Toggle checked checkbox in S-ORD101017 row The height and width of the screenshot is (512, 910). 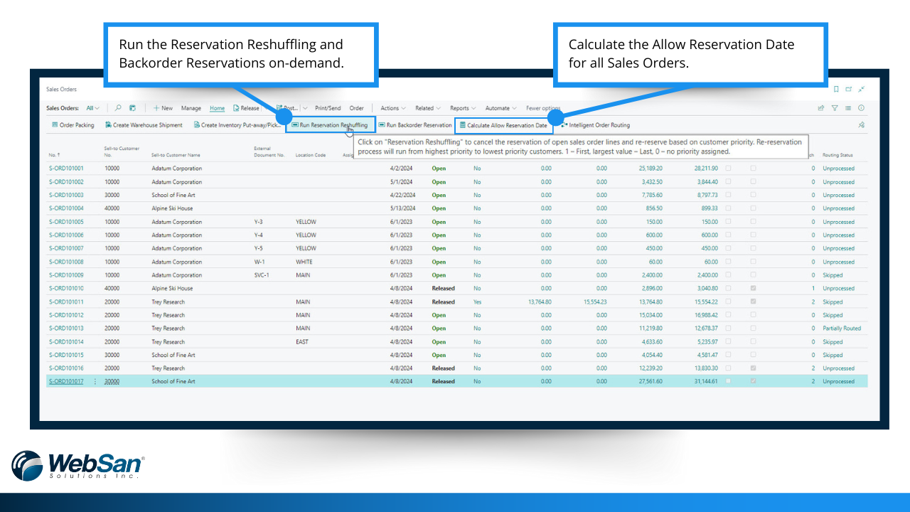753,382
